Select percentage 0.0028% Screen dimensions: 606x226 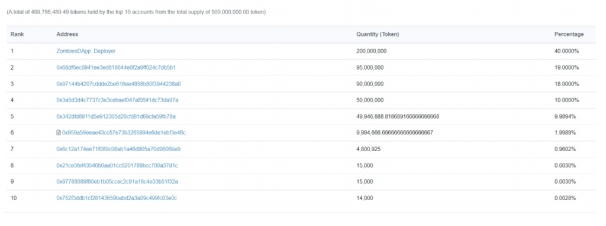pos(565,198)
